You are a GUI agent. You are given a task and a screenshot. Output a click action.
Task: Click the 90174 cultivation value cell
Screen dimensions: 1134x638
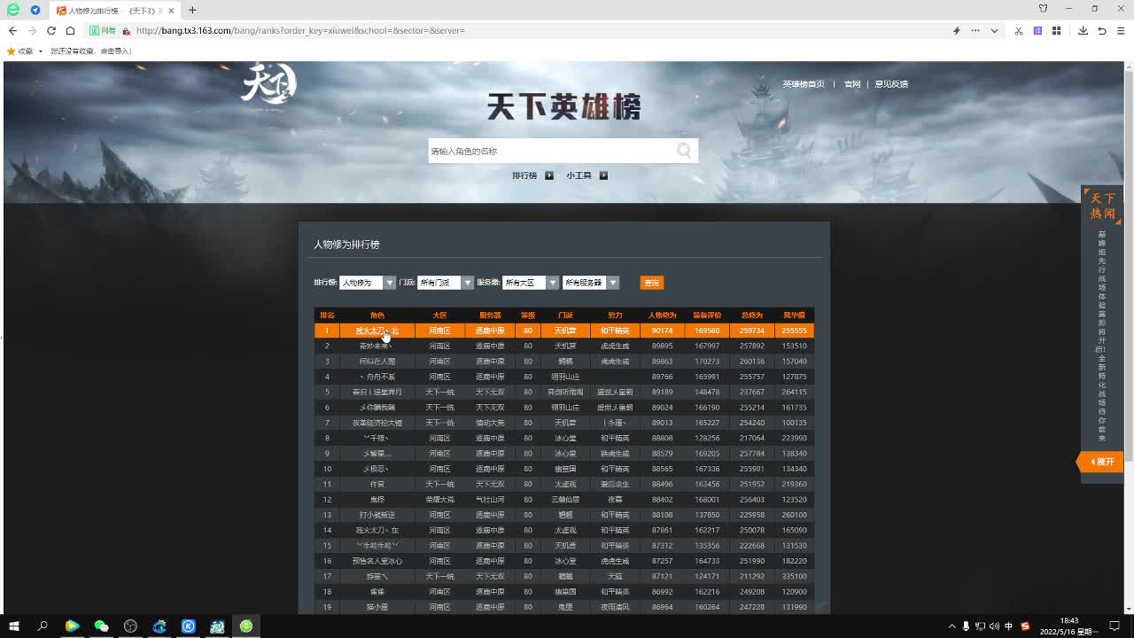tap(662, 331)
